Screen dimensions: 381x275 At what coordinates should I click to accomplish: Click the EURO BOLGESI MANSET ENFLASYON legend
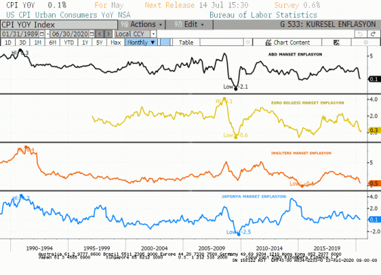pos(308,103)
